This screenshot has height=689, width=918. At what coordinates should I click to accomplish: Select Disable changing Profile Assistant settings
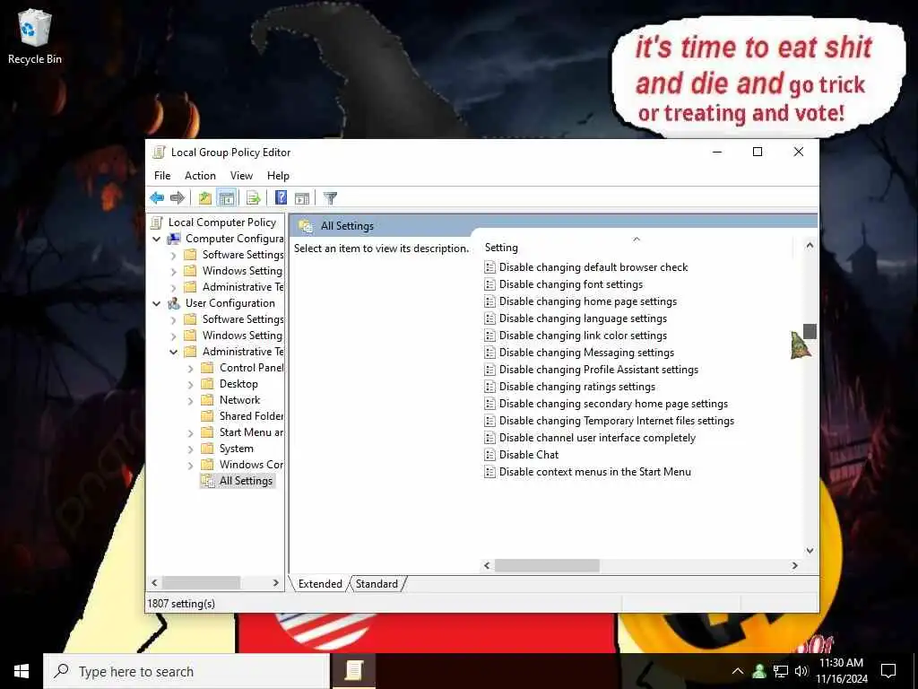[x=598, y=370]
